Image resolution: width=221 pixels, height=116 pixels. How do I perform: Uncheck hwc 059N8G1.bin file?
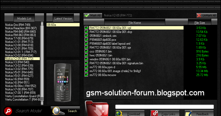pyautogui.click(x=86, y=55)
